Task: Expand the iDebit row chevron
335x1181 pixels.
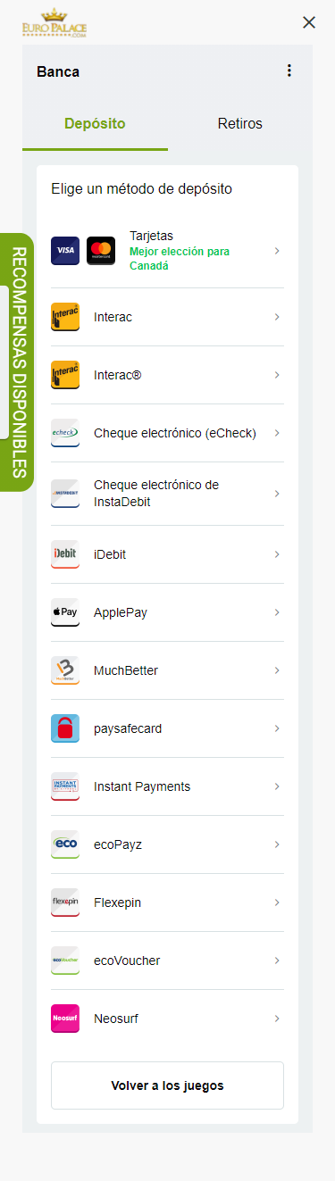Action: pos(277,554)
